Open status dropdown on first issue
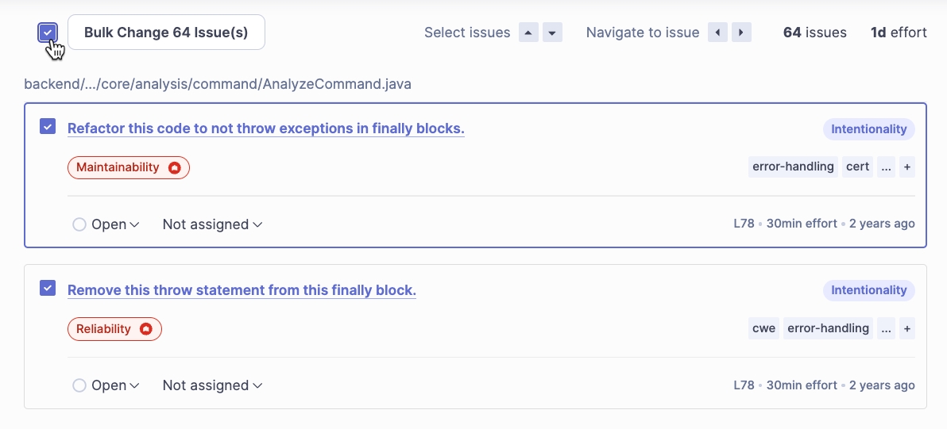 tap(106, 225)
